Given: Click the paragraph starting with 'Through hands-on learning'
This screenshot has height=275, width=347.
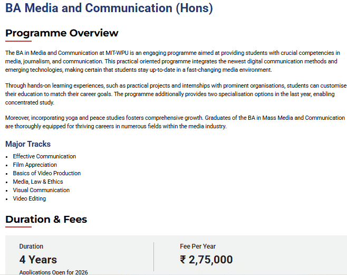Looking at the screenshot, I should coord(172,90).
